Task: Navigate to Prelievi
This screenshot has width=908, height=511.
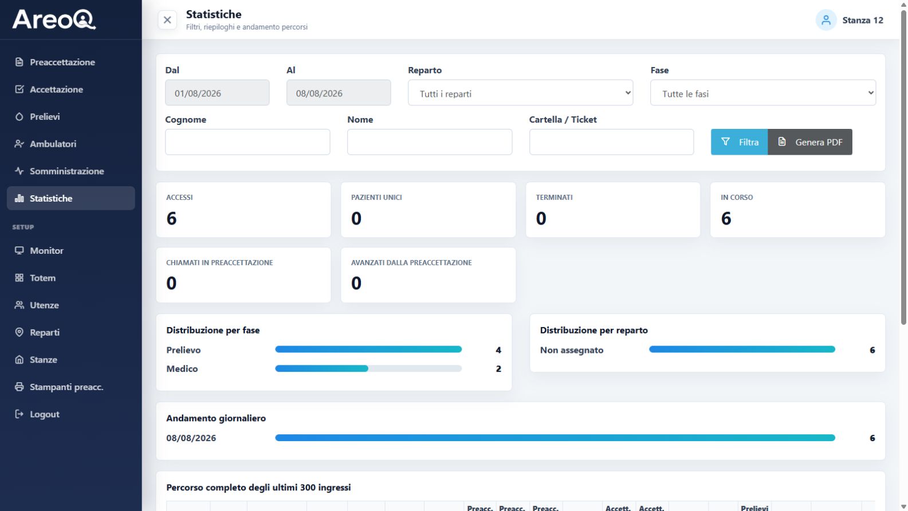Action: click(71, 116)
